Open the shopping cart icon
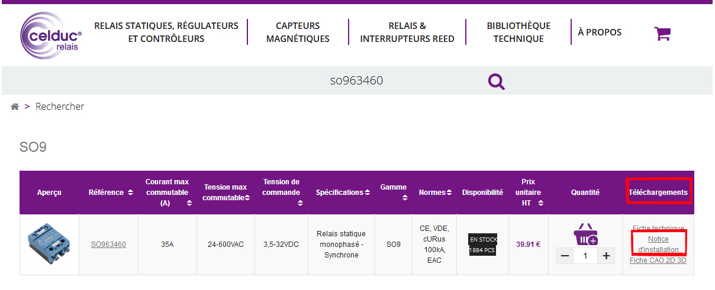715x290 pixels. click(x=662, y=33)
